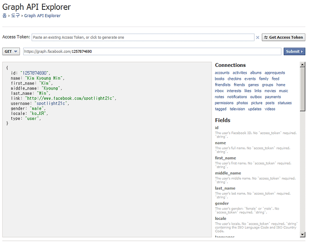Open the family connection
309x243 pixels.
(264, 79)
